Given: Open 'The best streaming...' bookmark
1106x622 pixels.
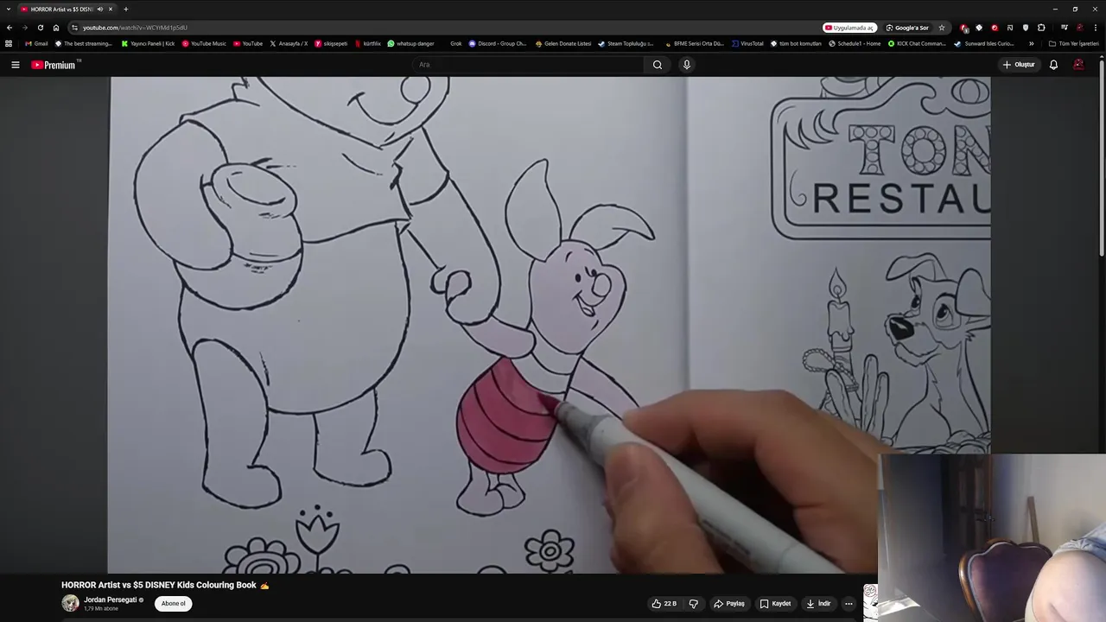Looking at the screenshot, I should click(84, 43).
